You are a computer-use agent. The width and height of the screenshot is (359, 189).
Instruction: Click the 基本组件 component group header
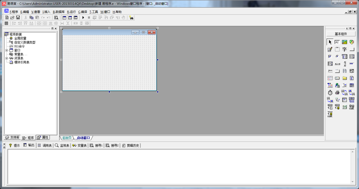(341, 34)
